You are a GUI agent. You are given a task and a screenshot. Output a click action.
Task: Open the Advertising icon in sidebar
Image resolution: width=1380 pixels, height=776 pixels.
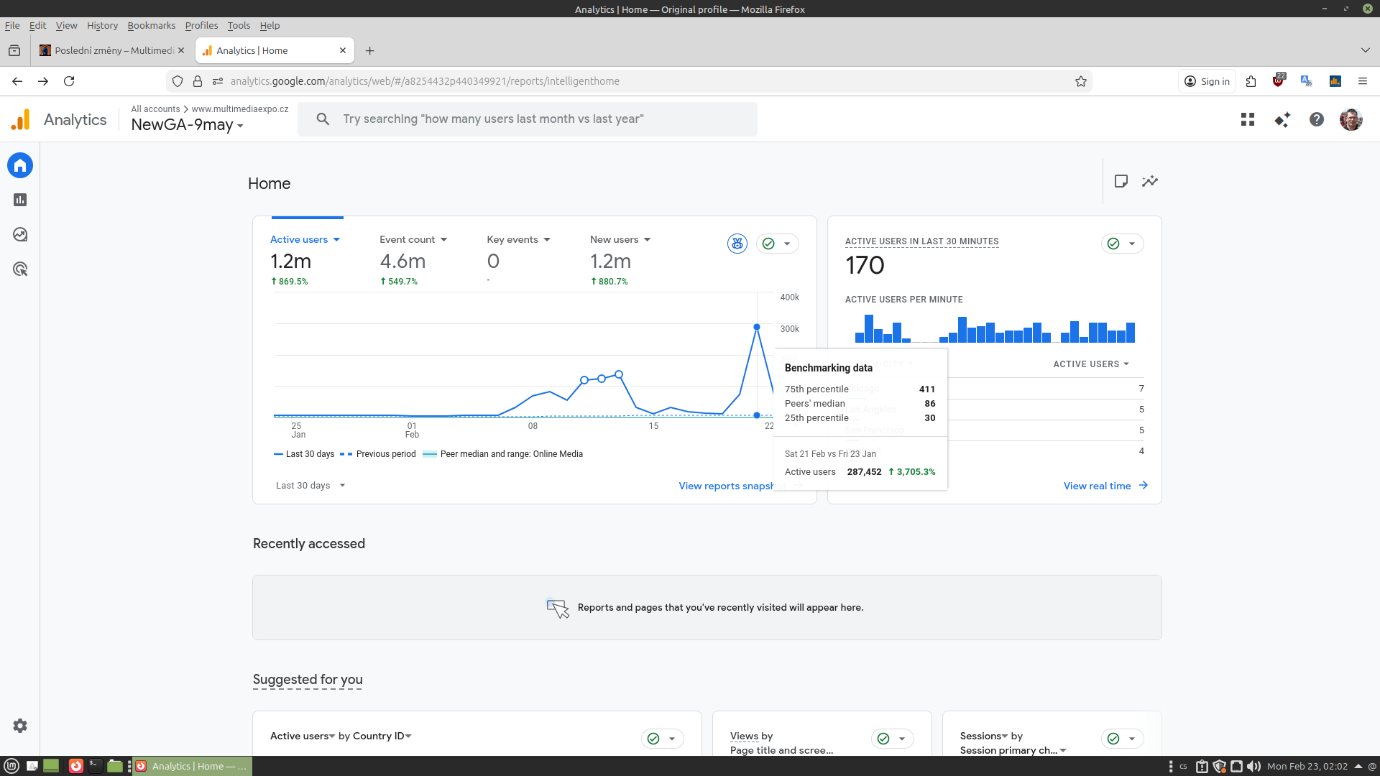(x=20, y=269)
